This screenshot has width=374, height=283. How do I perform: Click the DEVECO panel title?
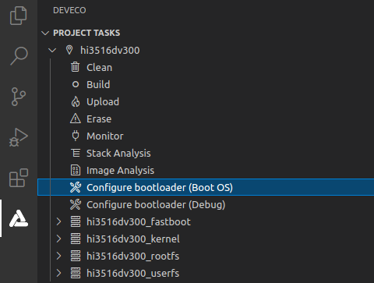tap(69, 10)
